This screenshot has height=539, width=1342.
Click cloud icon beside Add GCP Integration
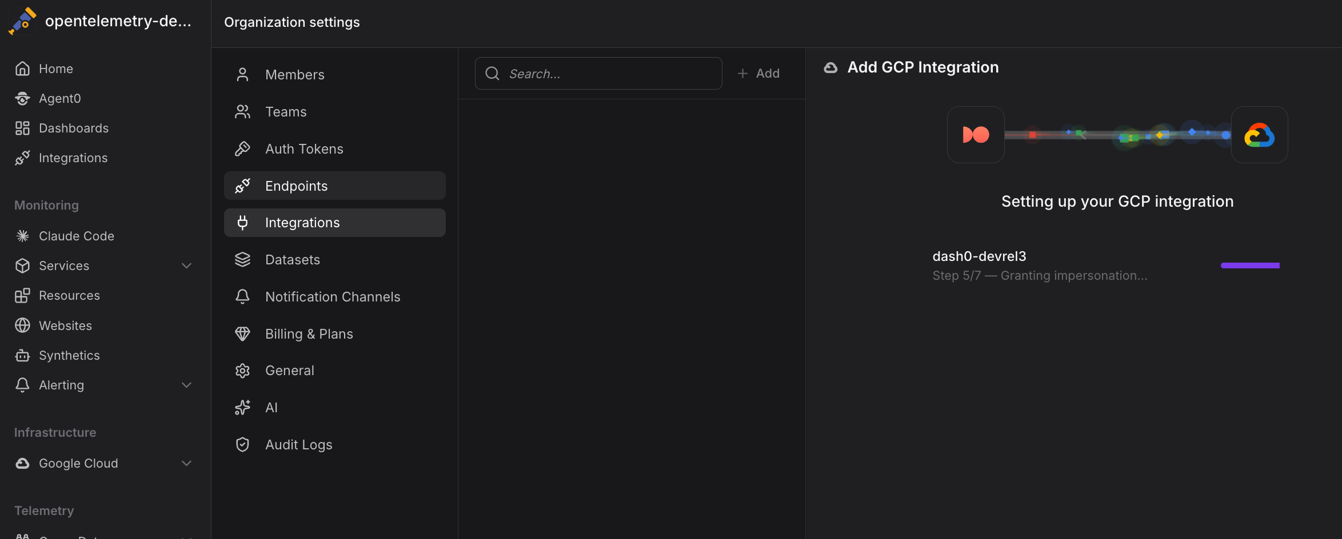point(830,67)
